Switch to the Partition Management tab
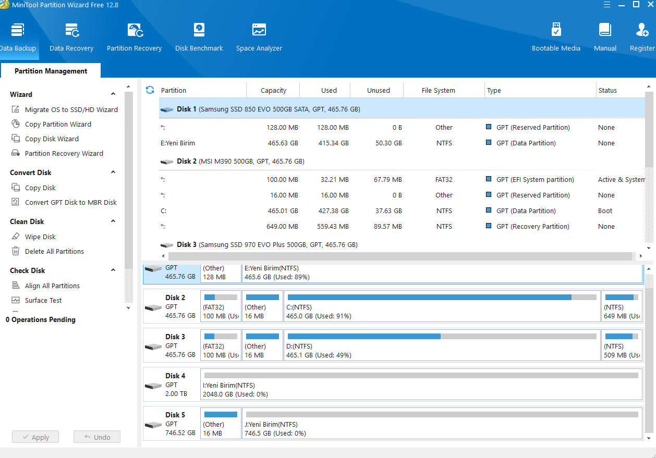656x458 pixels. click(51, 71)
